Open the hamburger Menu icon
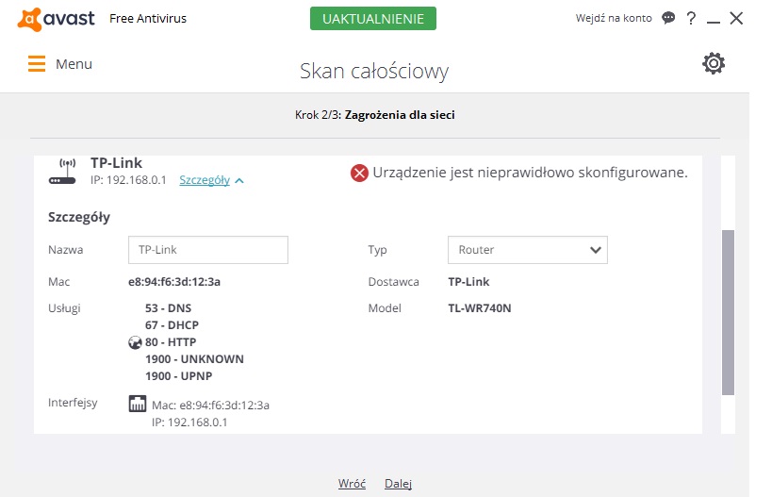 pos(37,63)
